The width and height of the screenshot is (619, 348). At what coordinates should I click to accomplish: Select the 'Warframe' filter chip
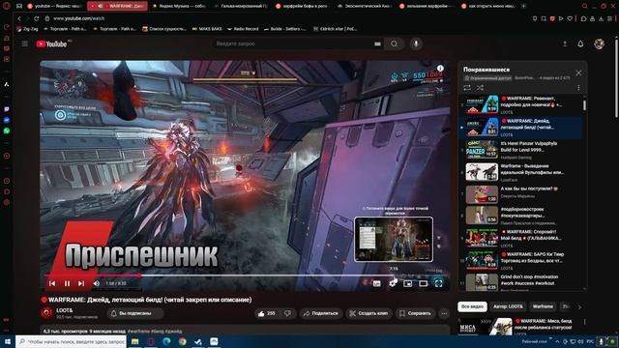pyautogui.click(x=543, y=306)
